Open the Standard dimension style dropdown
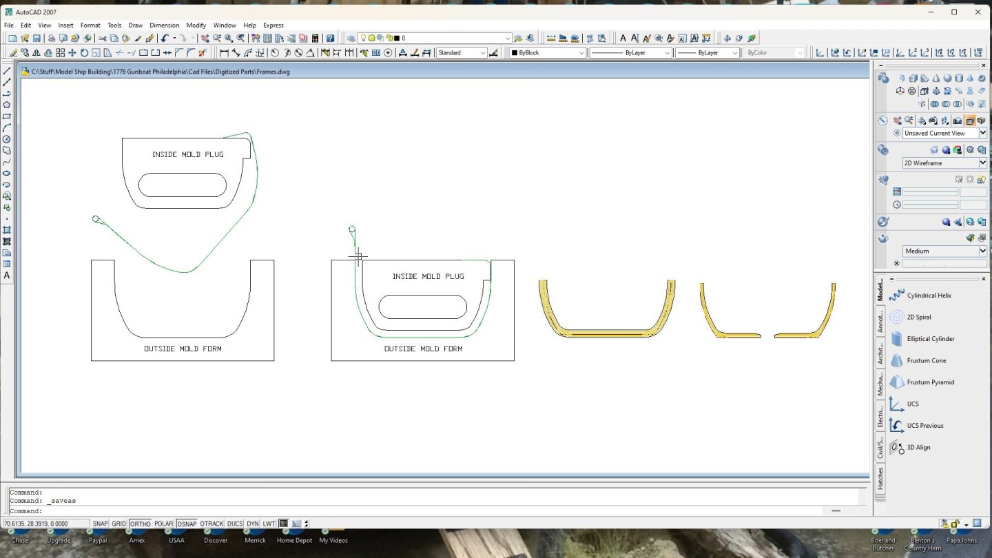 (462, 53)
